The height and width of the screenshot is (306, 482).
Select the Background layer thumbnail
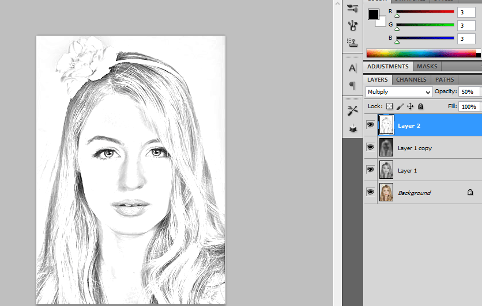(x=386, y=192)
